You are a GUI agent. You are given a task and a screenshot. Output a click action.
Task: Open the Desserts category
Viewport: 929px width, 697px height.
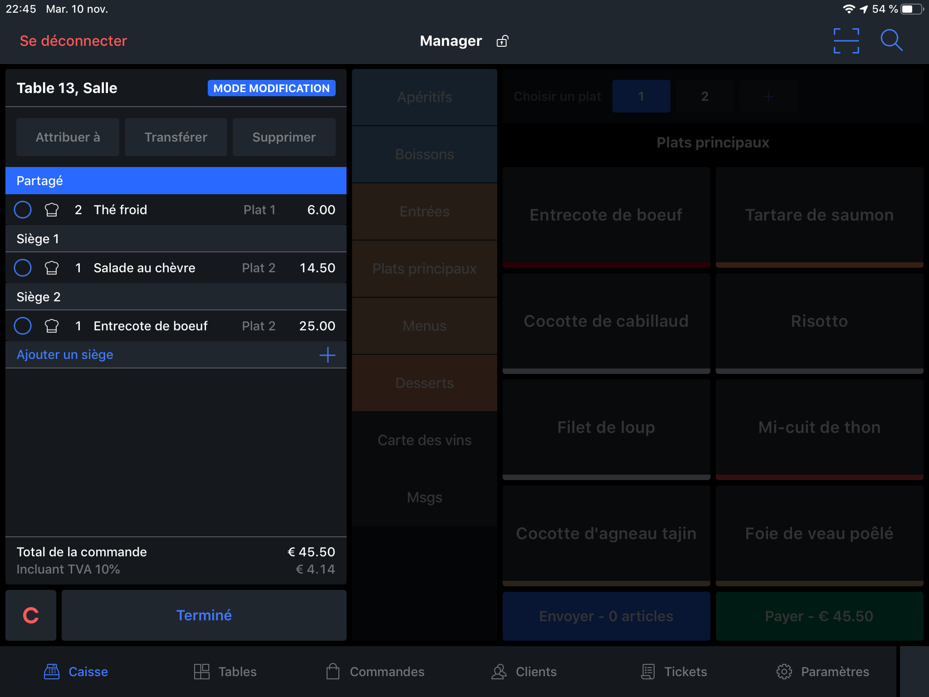click(425, 383)
